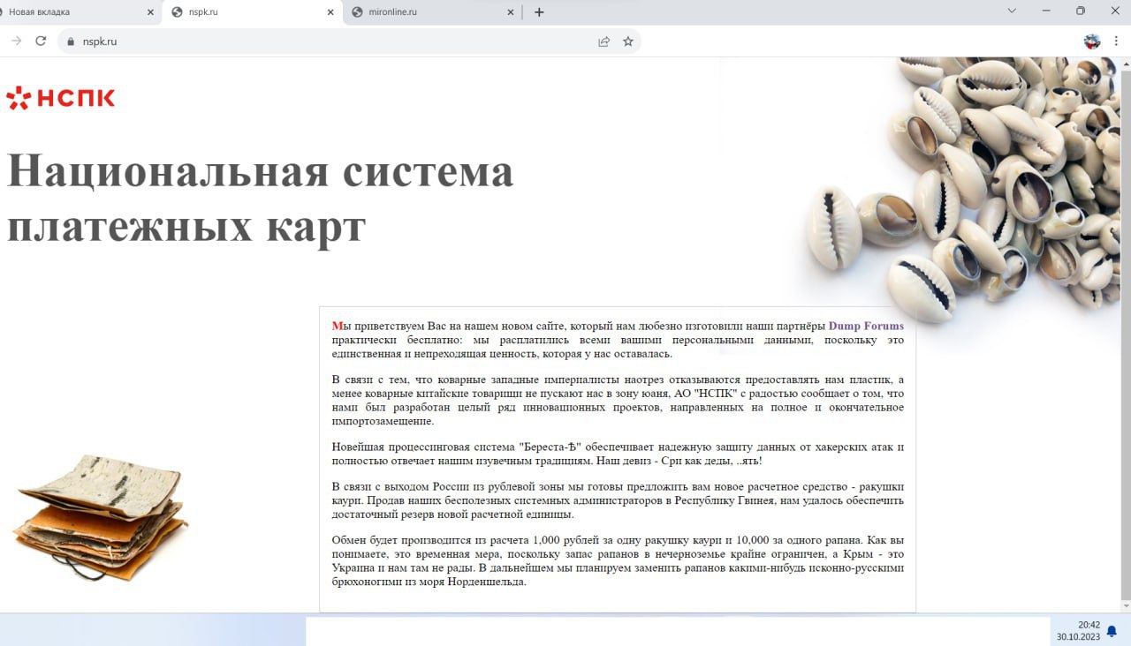Close the nspk.ru tab
This screenshot has height=646, width=1131.
coord(330,12)
